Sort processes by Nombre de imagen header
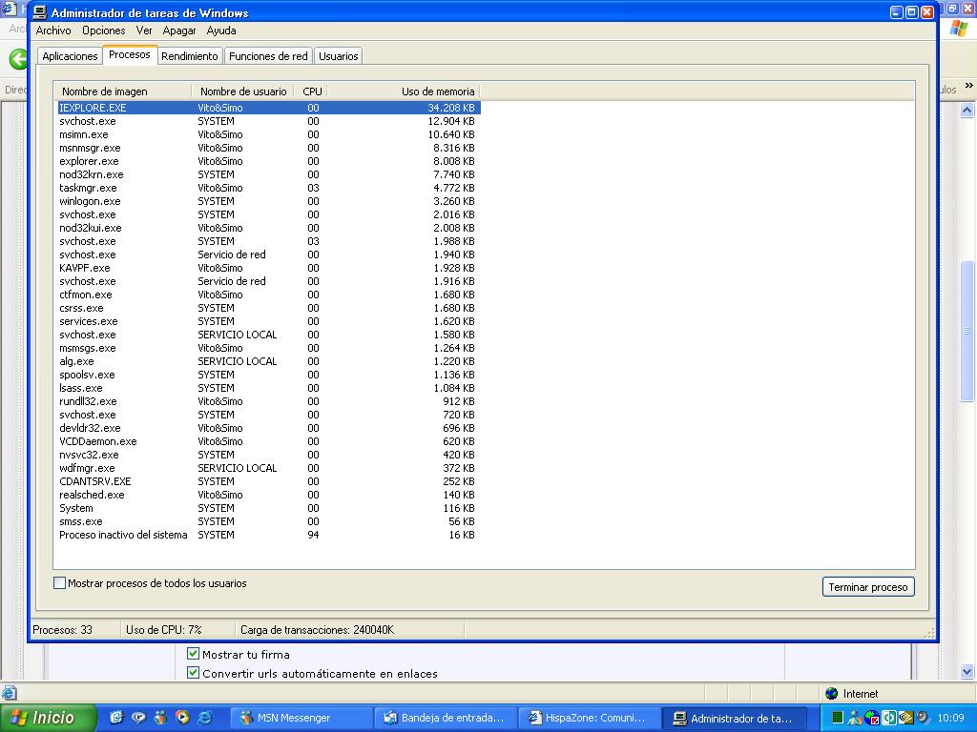Viewport: 977px width, 732px height. [x=124, y=91]
